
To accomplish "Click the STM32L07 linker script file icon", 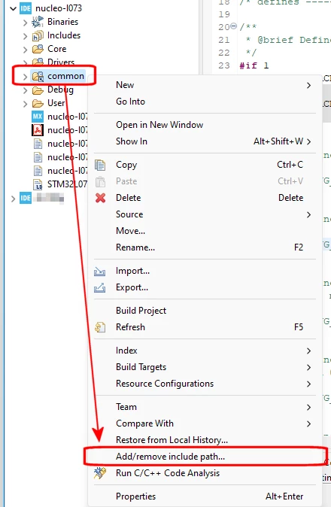I will click(38, 184).
